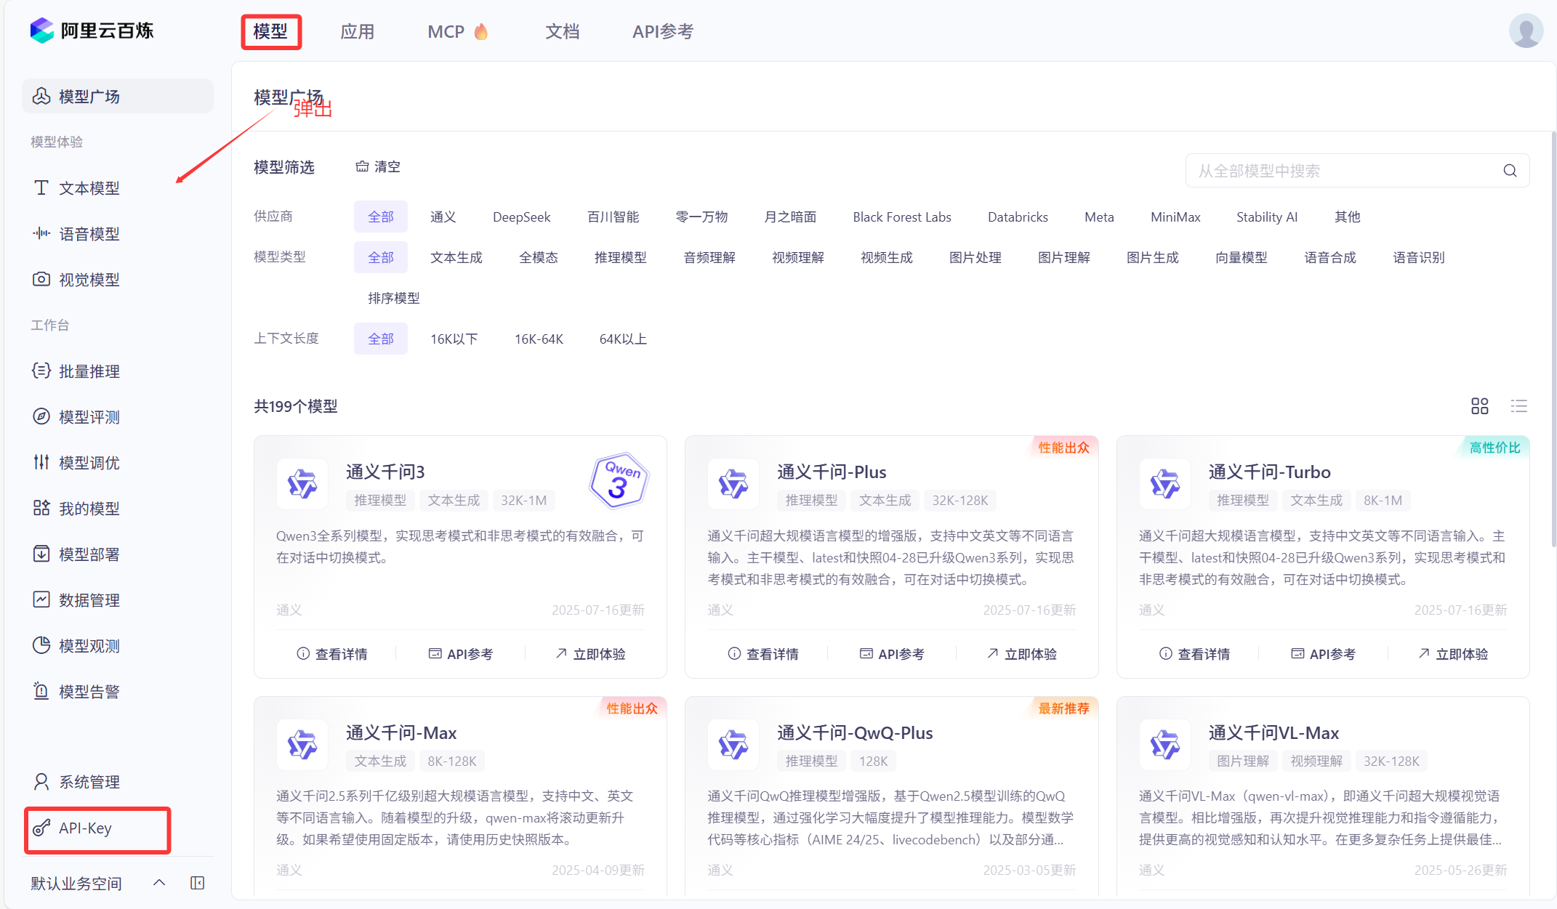Click the Qwen3 badge on 通义千问3 card
The height and width of the screenshot is (909, 1557).
point(619,481)
